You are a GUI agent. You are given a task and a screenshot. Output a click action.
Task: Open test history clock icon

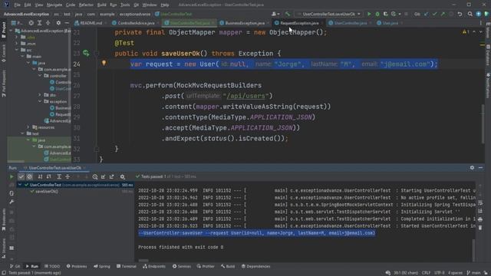pos(95,177)
